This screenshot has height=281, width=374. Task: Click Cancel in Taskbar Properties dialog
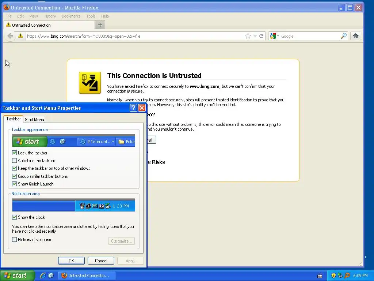101,261
